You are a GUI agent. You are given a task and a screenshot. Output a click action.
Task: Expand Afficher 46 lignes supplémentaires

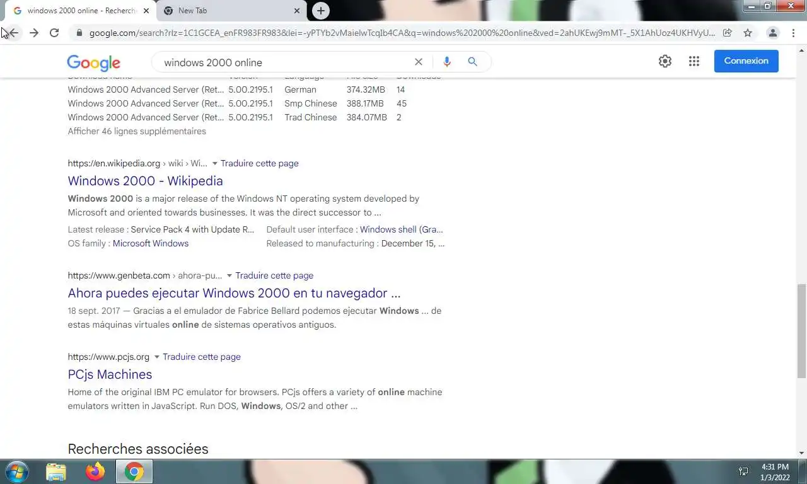pos(137,131)
